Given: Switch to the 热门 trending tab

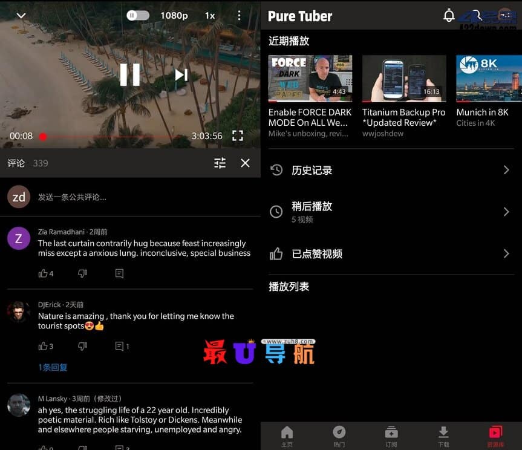Looking at the screenshot, I should tap(339, 436).
